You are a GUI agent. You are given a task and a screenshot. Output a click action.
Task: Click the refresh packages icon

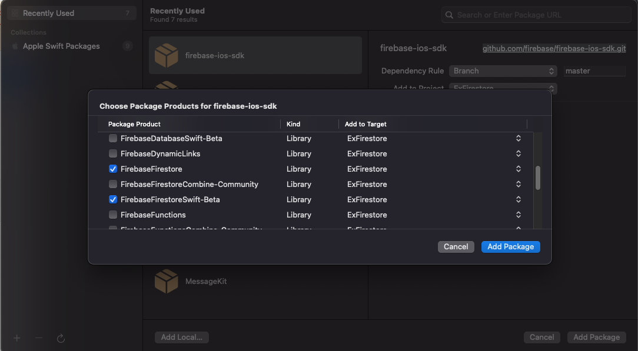point(61,338)
